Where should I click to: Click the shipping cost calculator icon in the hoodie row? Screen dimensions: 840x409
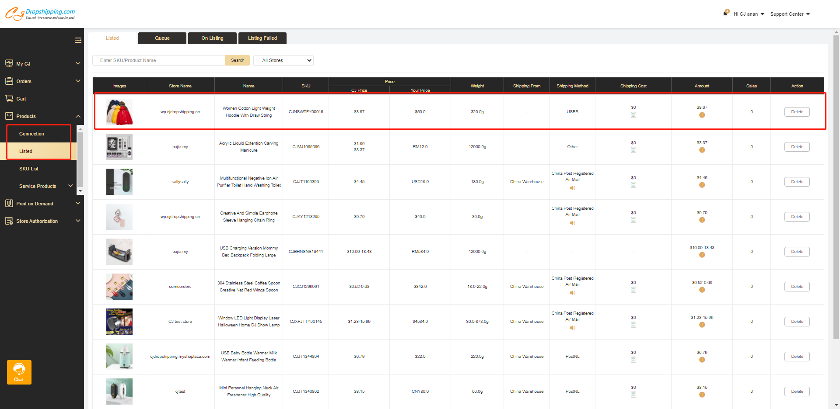tap(633, 115)
